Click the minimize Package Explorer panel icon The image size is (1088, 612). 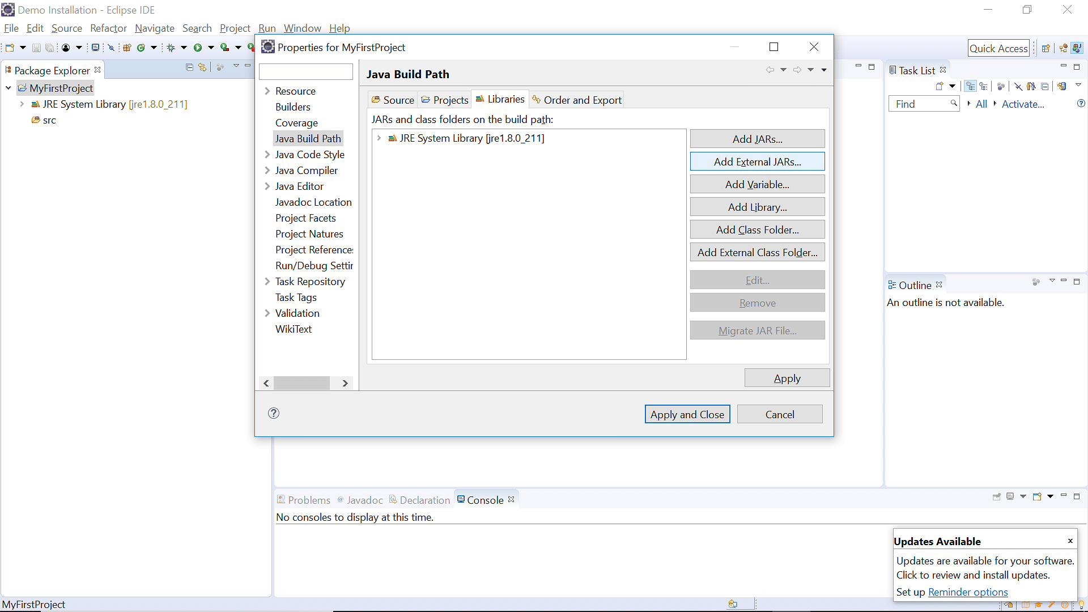tap(246, 69)
